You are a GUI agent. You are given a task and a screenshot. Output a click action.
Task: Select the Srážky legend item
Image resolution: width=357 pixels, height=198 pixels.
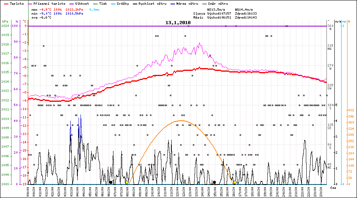pos(124,4)
